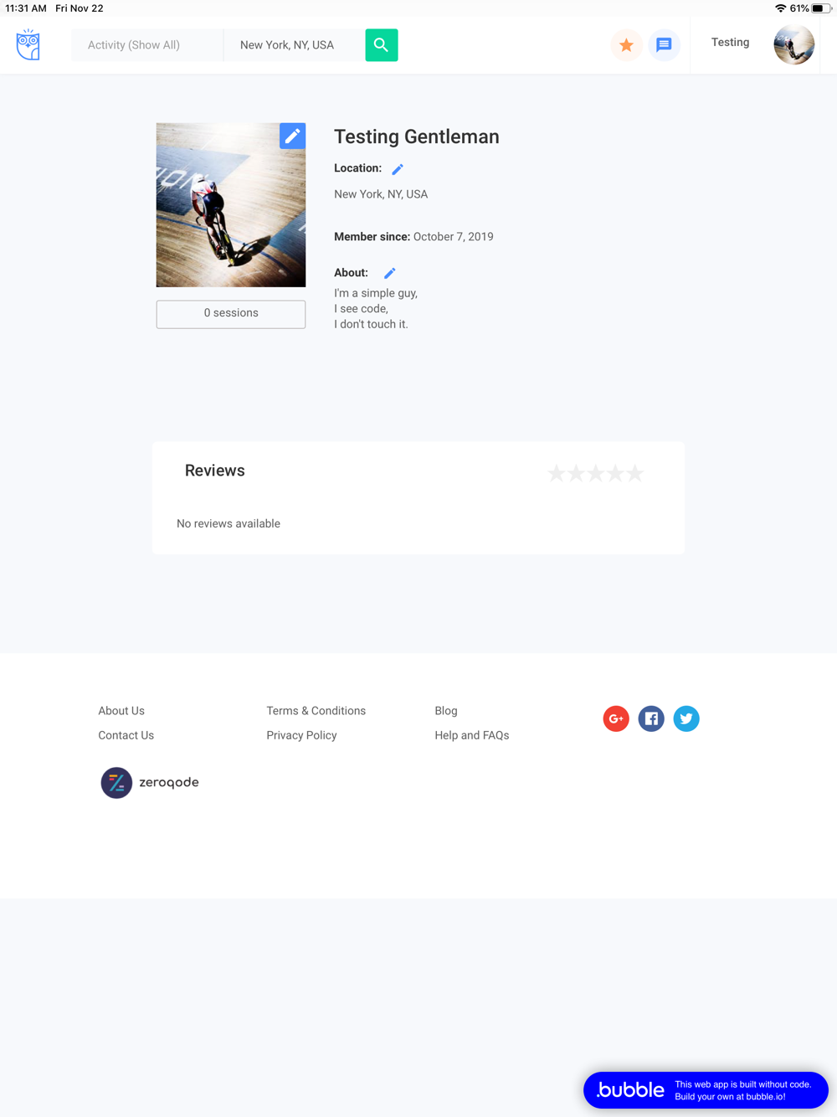This screenshot has height=1117, width=837.
Task: Open the Activity (Show All) dropdown
Action: click(x=147, y=45)
